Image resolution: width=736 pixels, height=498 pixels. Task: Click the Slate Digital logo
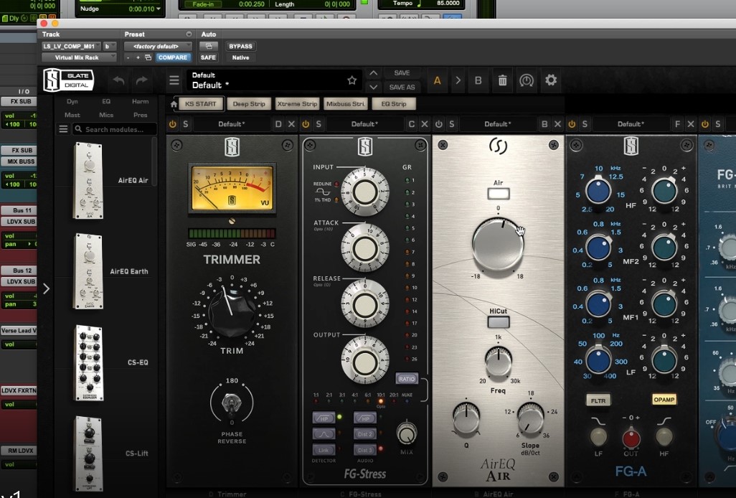pyautogui.click(x=69, y=80)
